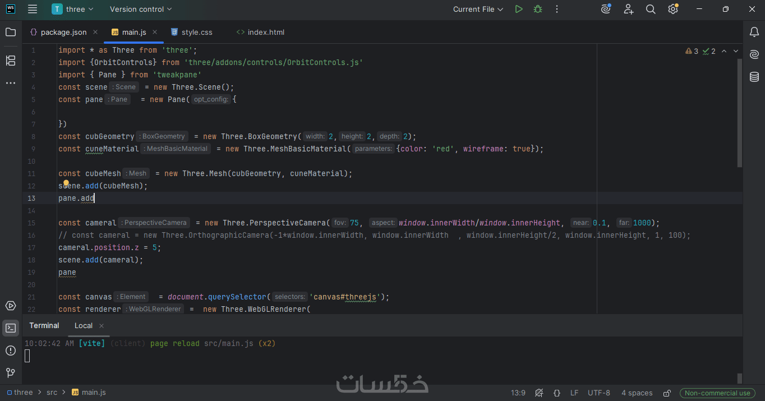This screenshot has height=401, width=765.
Task: Switch to the style.css tab
Action: coord(191,33)
